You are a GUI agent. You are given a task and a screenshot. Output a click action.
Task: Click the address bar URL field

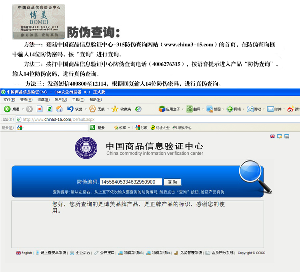tap(158, 119)
